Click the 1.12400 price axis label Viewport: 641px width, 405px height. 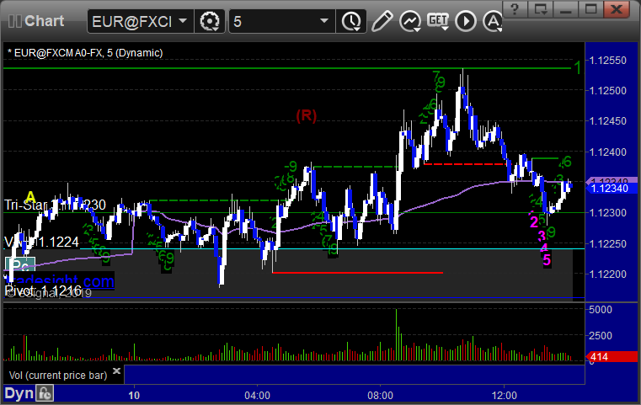tap(607, 152)
